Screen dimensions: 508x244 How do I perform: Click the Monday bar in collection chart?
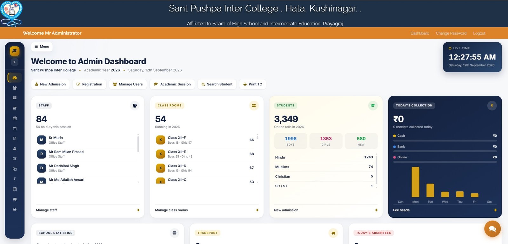click(x=415, y=182)
